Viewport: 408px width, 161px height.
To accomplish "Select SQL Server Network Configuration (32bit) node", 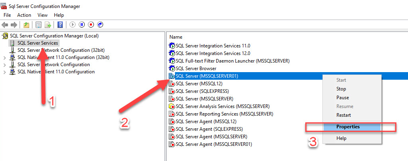I will (61, 50).
